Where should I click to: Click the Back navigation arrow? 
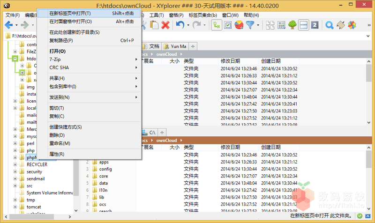[8, 25]
